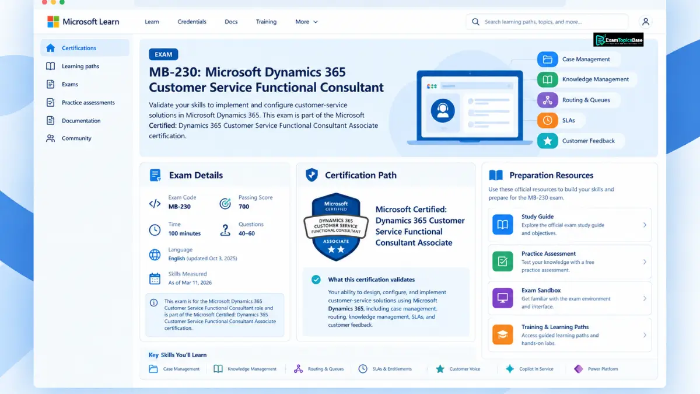Click the Exam Details document icon
Screen dimensions: 700x394
[155, 175]
